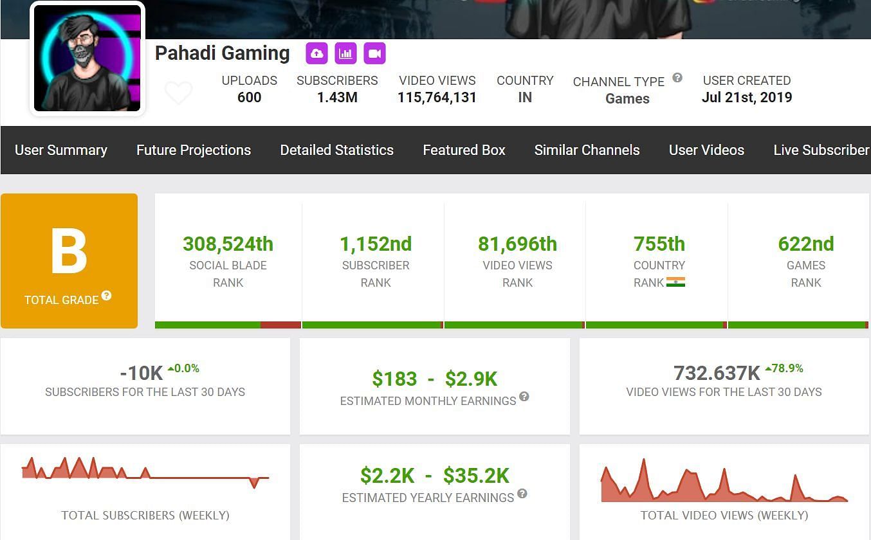
Task: Click the Total Subscribers weekly chart
Action: (145, 473)
